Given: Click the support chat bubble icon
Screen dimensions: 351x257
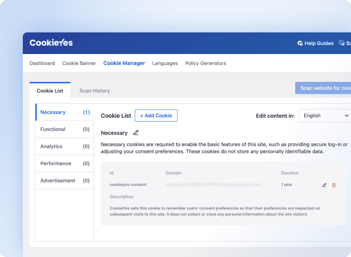Looking at the screenshot, I should [x=342, y=43].
